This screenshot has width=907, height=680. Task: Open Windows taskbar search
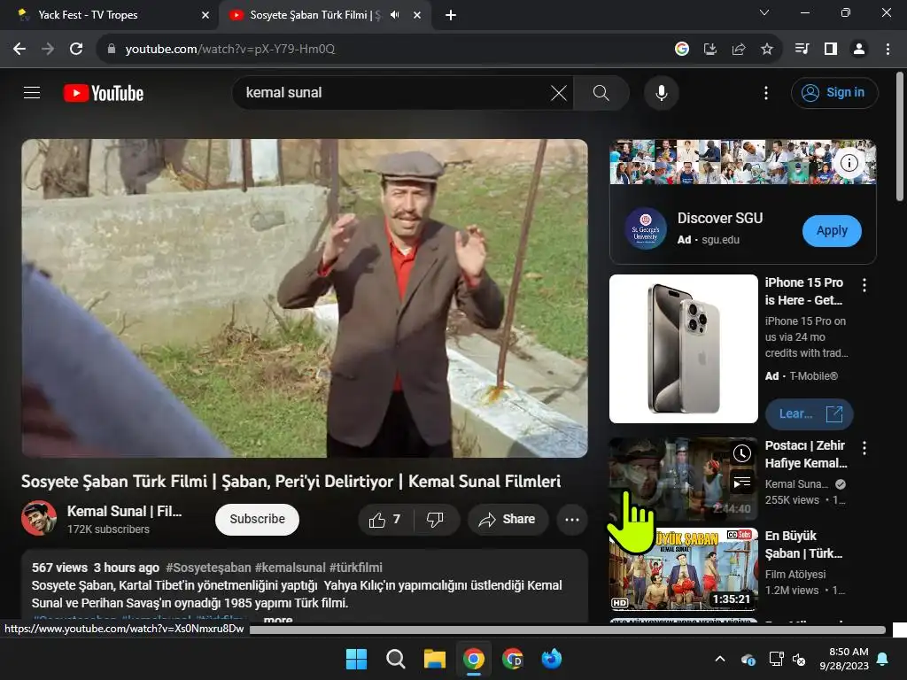click(396, 659)
